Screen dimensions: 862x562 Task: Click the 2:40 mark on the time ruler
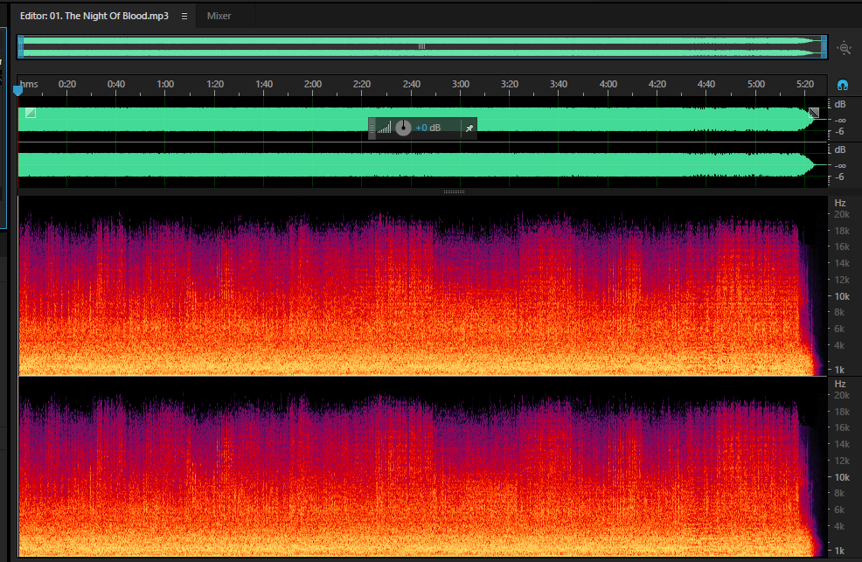411,84
